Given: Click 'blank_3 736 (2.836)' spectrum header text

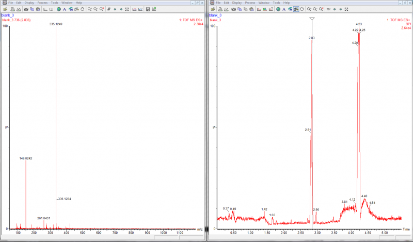Looking at the screenshot, I should pos(17,20).
